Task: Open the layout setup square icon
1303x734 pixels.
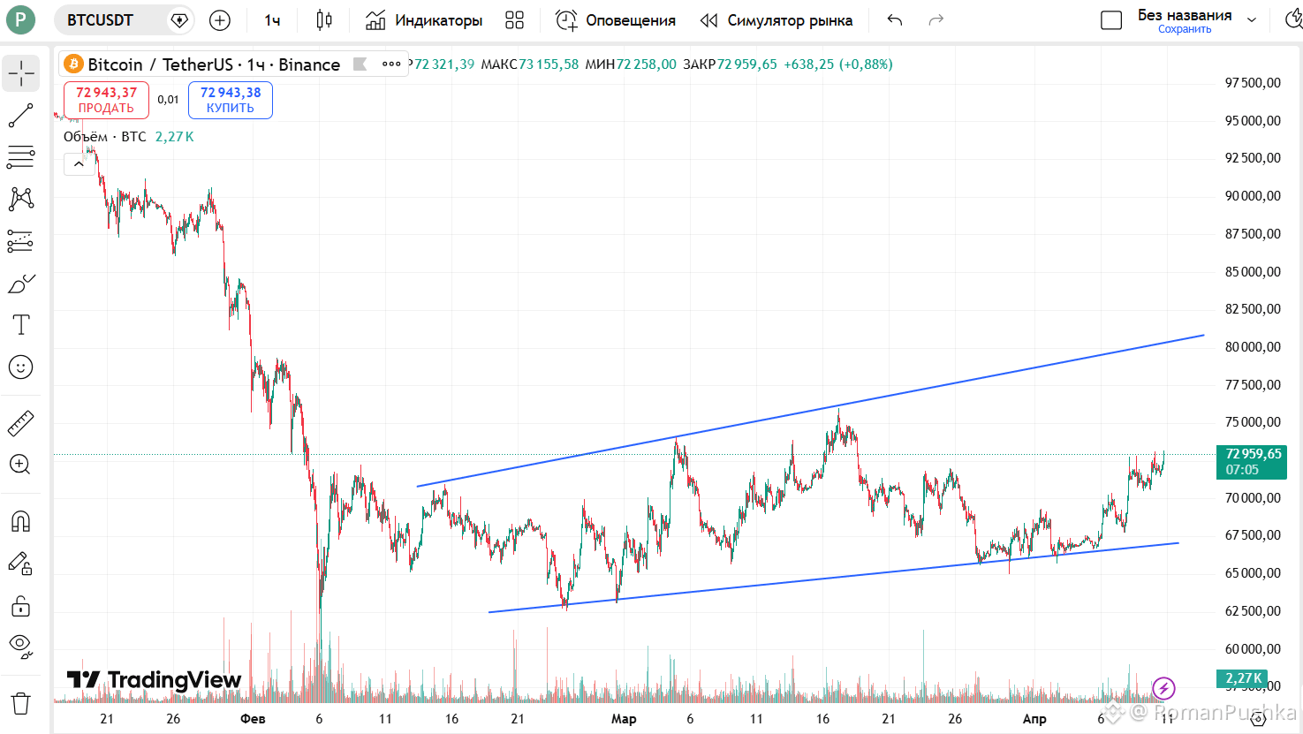Action: pyautogui.click(x=1111, y=19)
